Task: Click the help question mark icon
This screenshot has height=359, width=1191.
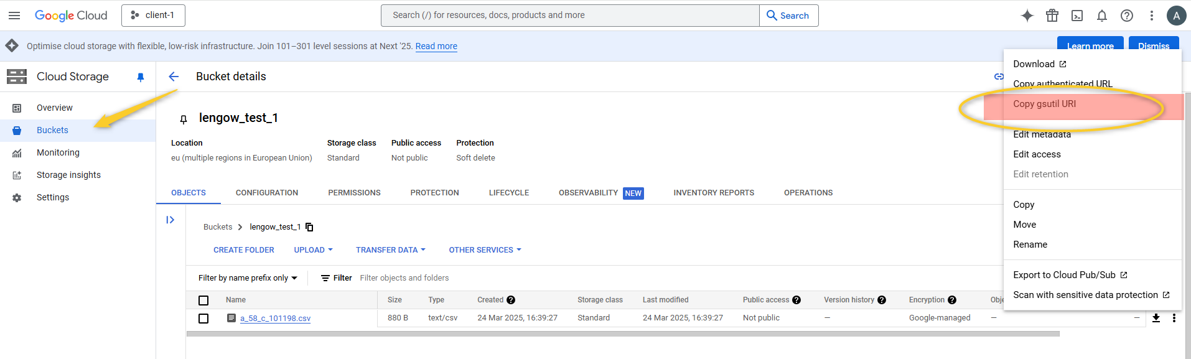Action: [1127, 16]
